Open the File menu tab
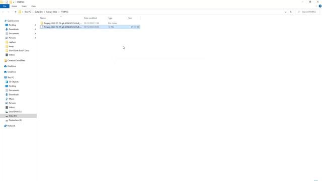Viewport: 322px width, 181px height. click(5, 6)
